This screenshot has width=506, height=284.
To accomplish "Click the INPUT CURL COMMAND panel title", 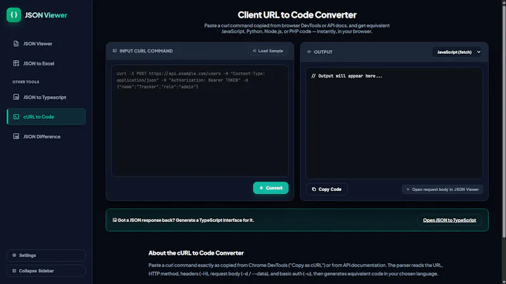I will point(146,51).
